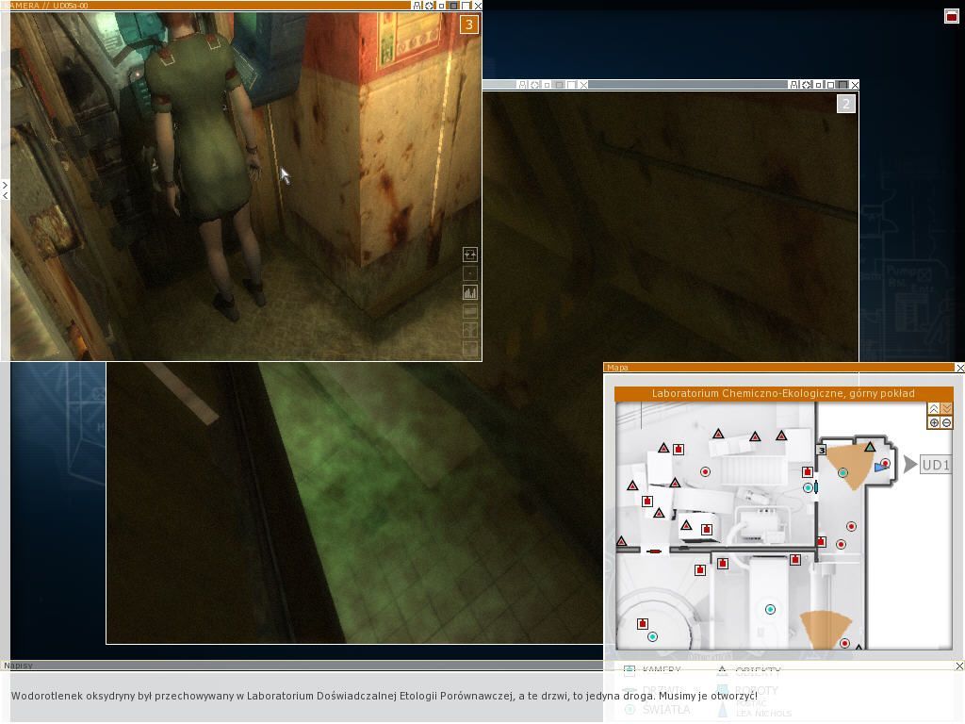Set camera 3 window to large size
The width and height of the screenshot is (965, 724).
click(x=466, y=6)
